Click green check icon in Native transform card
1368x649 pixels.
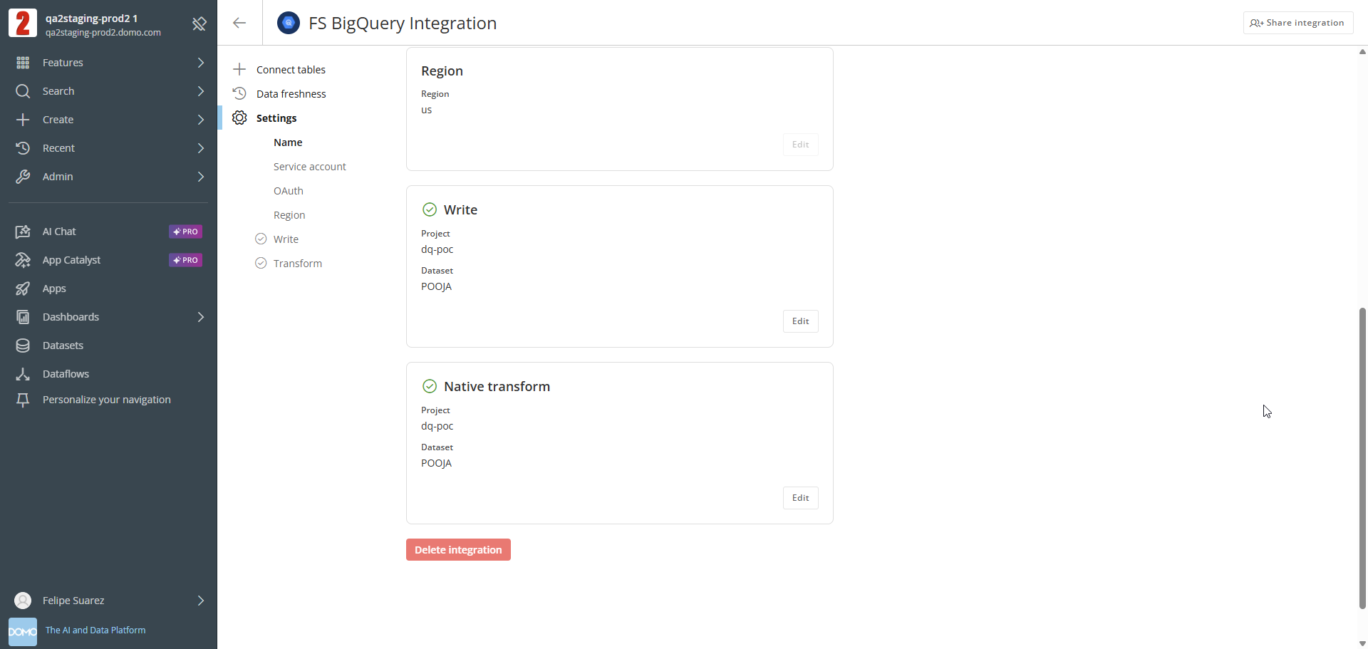tap(430, 386)
